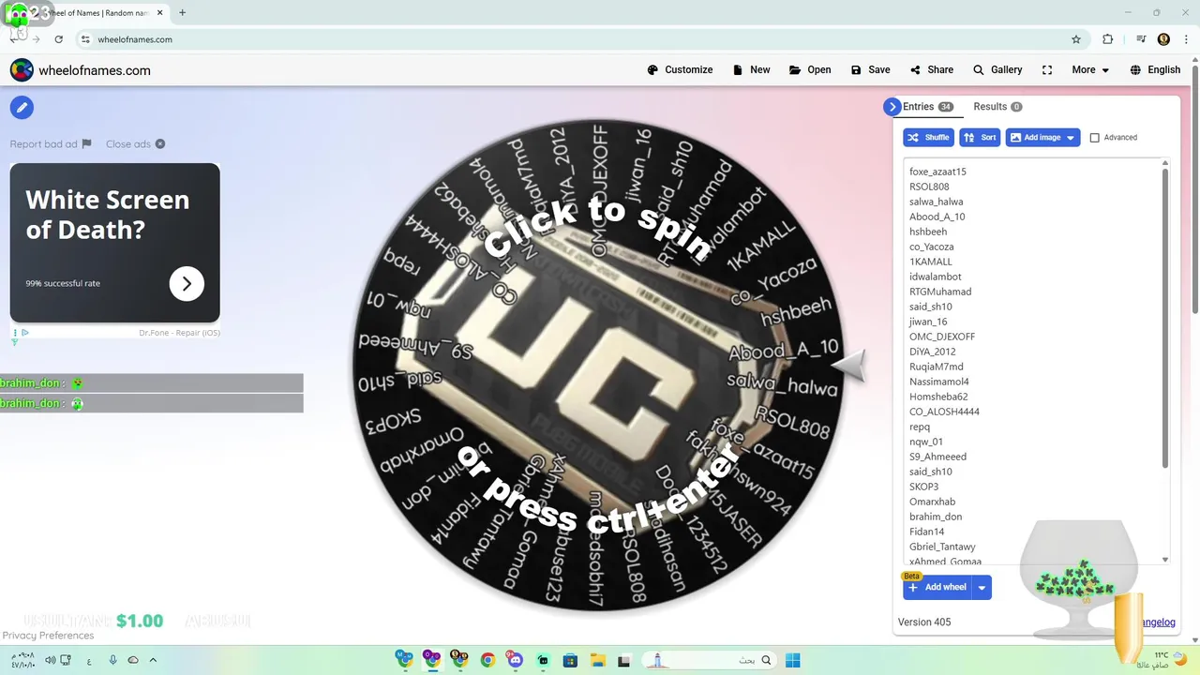This screenshot has width=1200, height=675.
Task: Open the wheel Gallery
Action: 997,69
